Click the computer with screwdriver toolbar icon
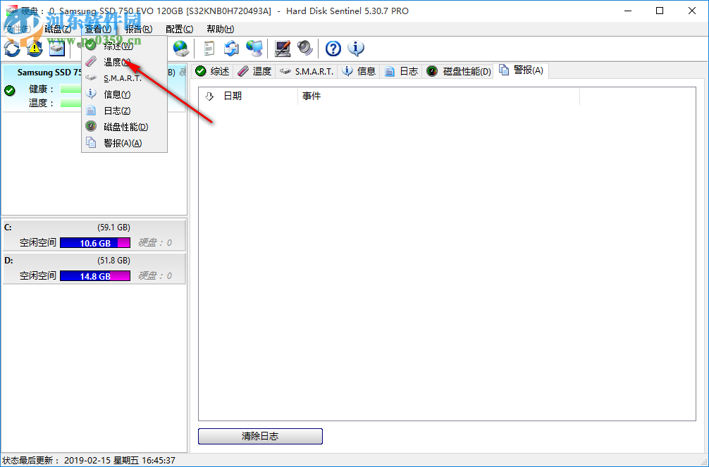This screenshot has width=709, height=467. click(283, 49)
